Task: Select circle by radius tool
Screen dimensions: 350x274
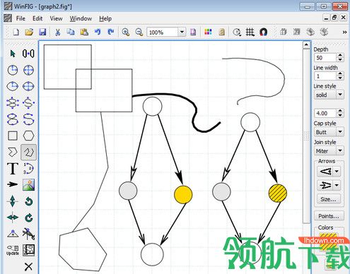Action: pos(13,70)
